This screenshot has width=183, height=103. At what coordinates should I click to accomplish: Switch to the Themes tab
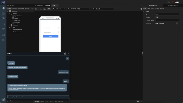pos(14,8)
